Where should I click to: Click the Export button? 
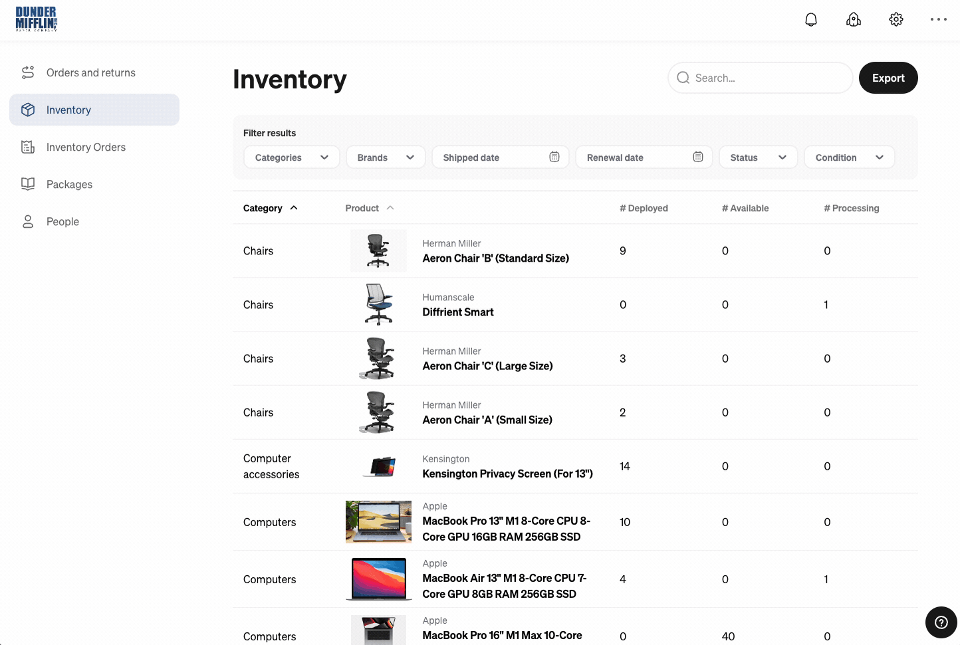pyautogui.click(x=888, y=78)
